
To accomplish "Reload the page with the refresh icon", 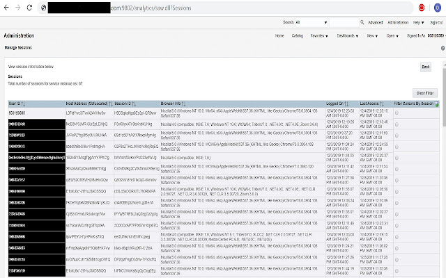I will [x=29, y=8].
